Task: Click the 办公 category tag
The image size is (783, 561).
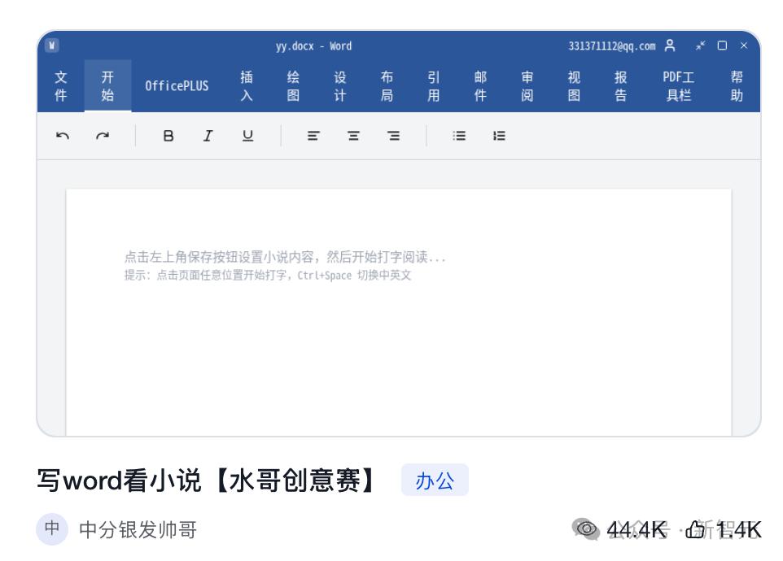Action: (435, 481)
